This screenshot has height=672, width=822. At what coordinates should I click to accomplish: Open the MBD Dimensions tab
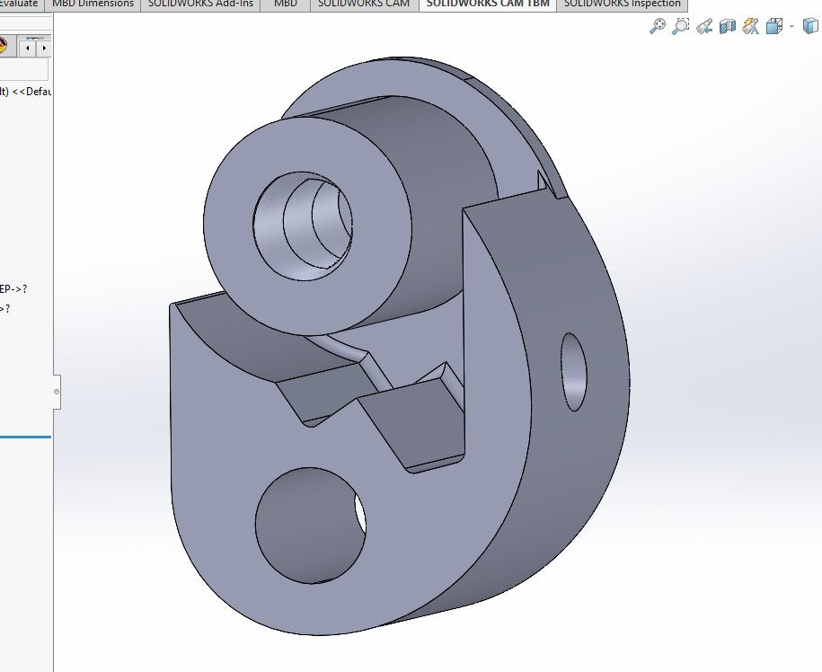click(x=93, y=4)
